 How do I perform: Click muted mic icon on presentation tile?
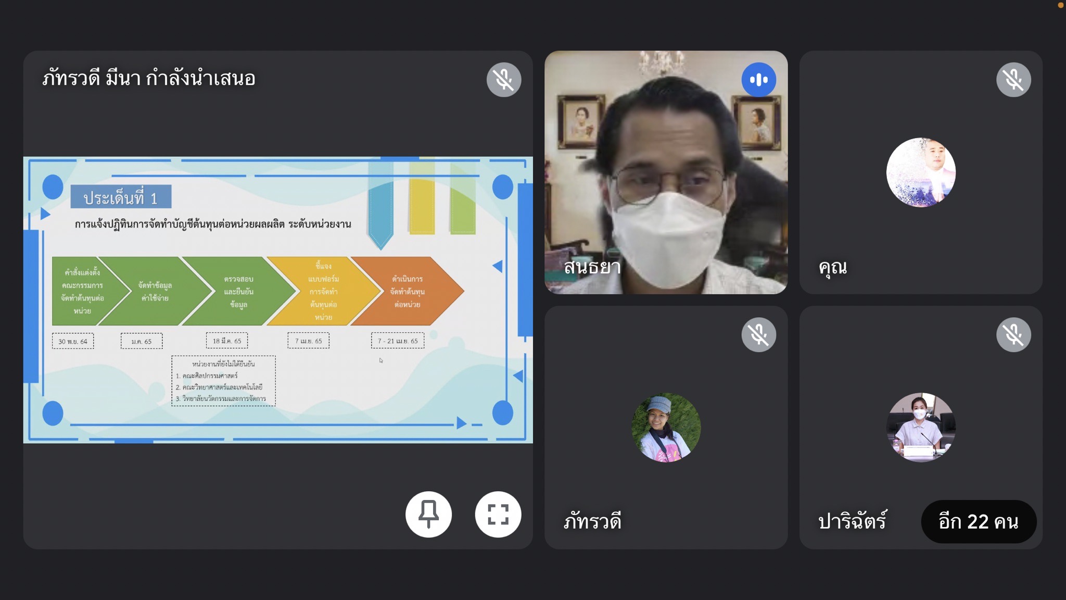(x=503, y=80)
